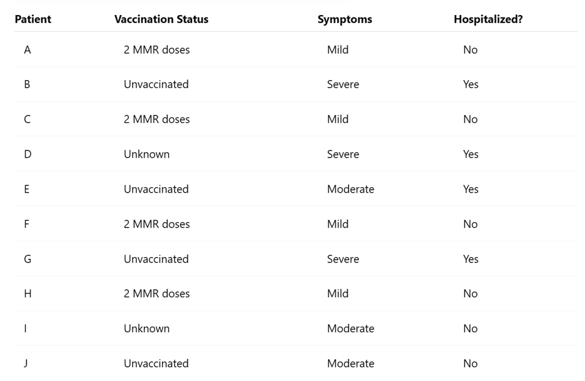Click Unknown vaccination status for patient D

(146, 154)
